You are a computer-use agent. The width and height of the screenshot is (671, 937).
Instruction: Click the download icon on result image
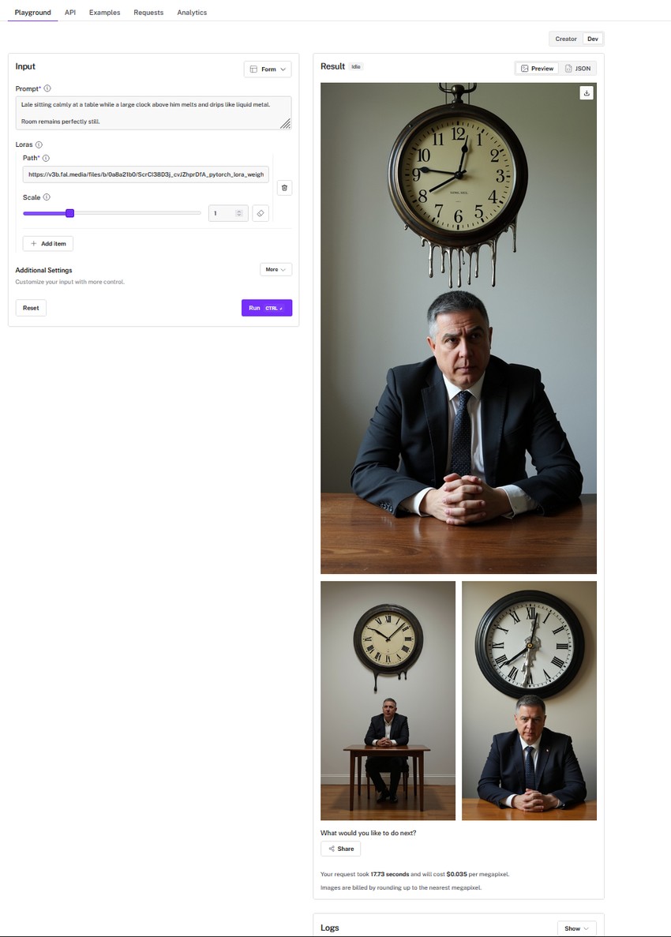coord(587,92)
